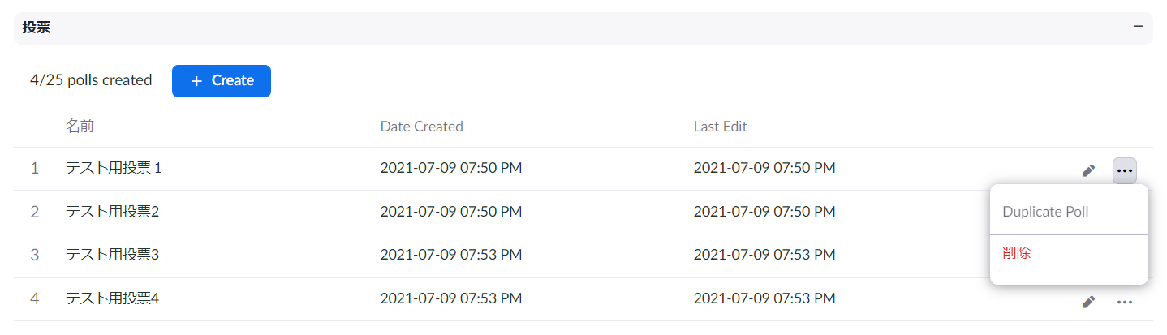This screenshot has height=335, width=1167.
Task: Choose 削除 in the popup menu
Action: 1016,253
